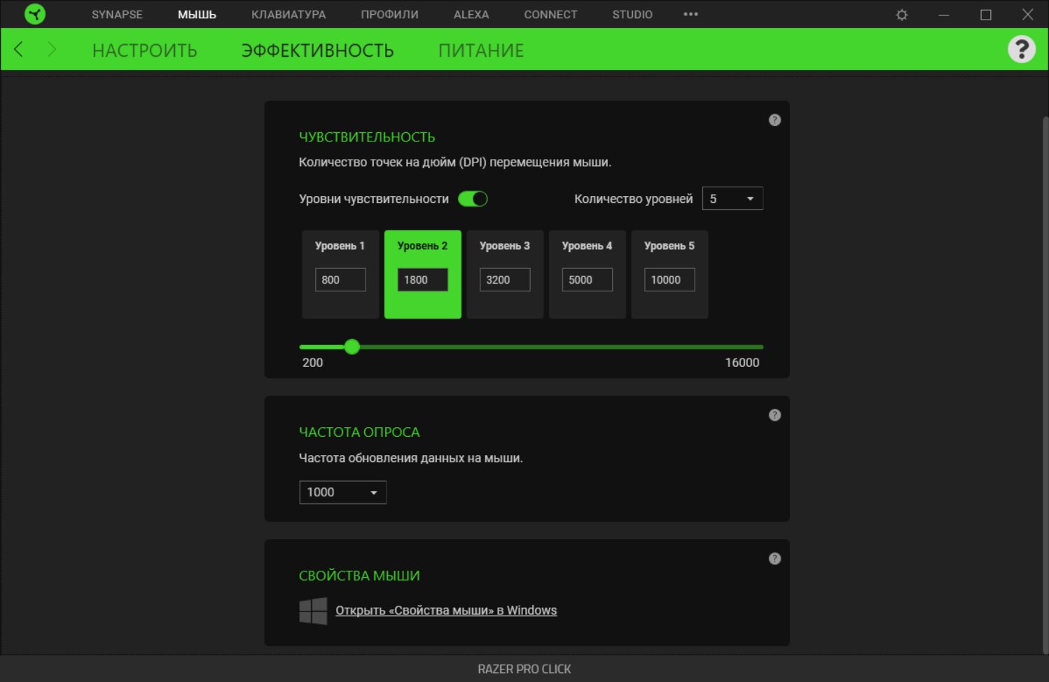This screenshot has height=682, width=1049.
Task: Click the СВОЙСТВА МЫШИ heading
Action: click(x=359, y=576)
